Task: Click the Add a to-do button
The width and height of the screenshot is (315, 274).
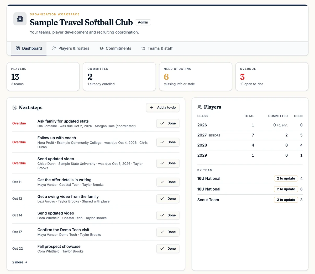Action: tap(163, 107)
